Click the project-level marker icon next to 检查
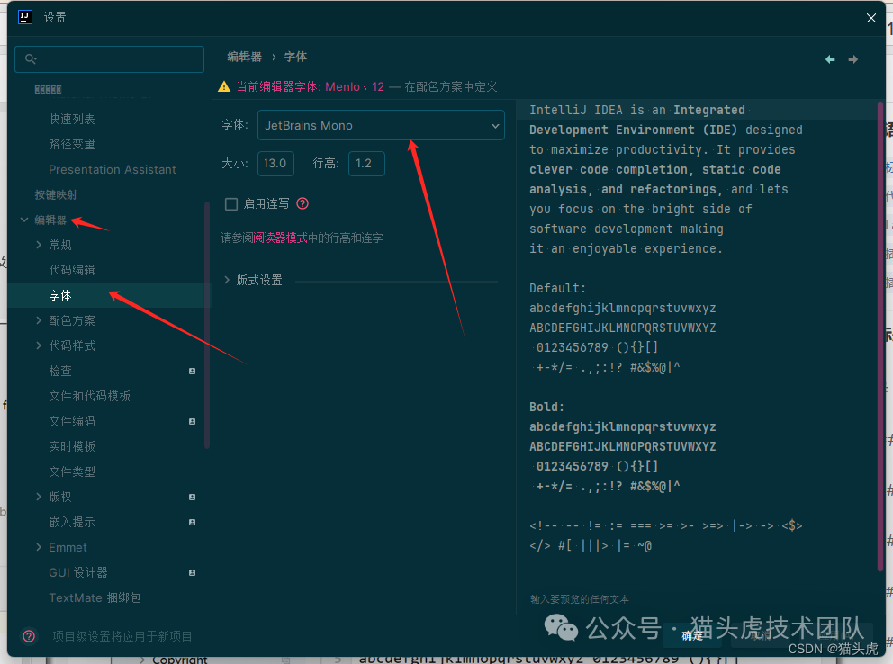893x664 pixels. [x=192, y=371]
